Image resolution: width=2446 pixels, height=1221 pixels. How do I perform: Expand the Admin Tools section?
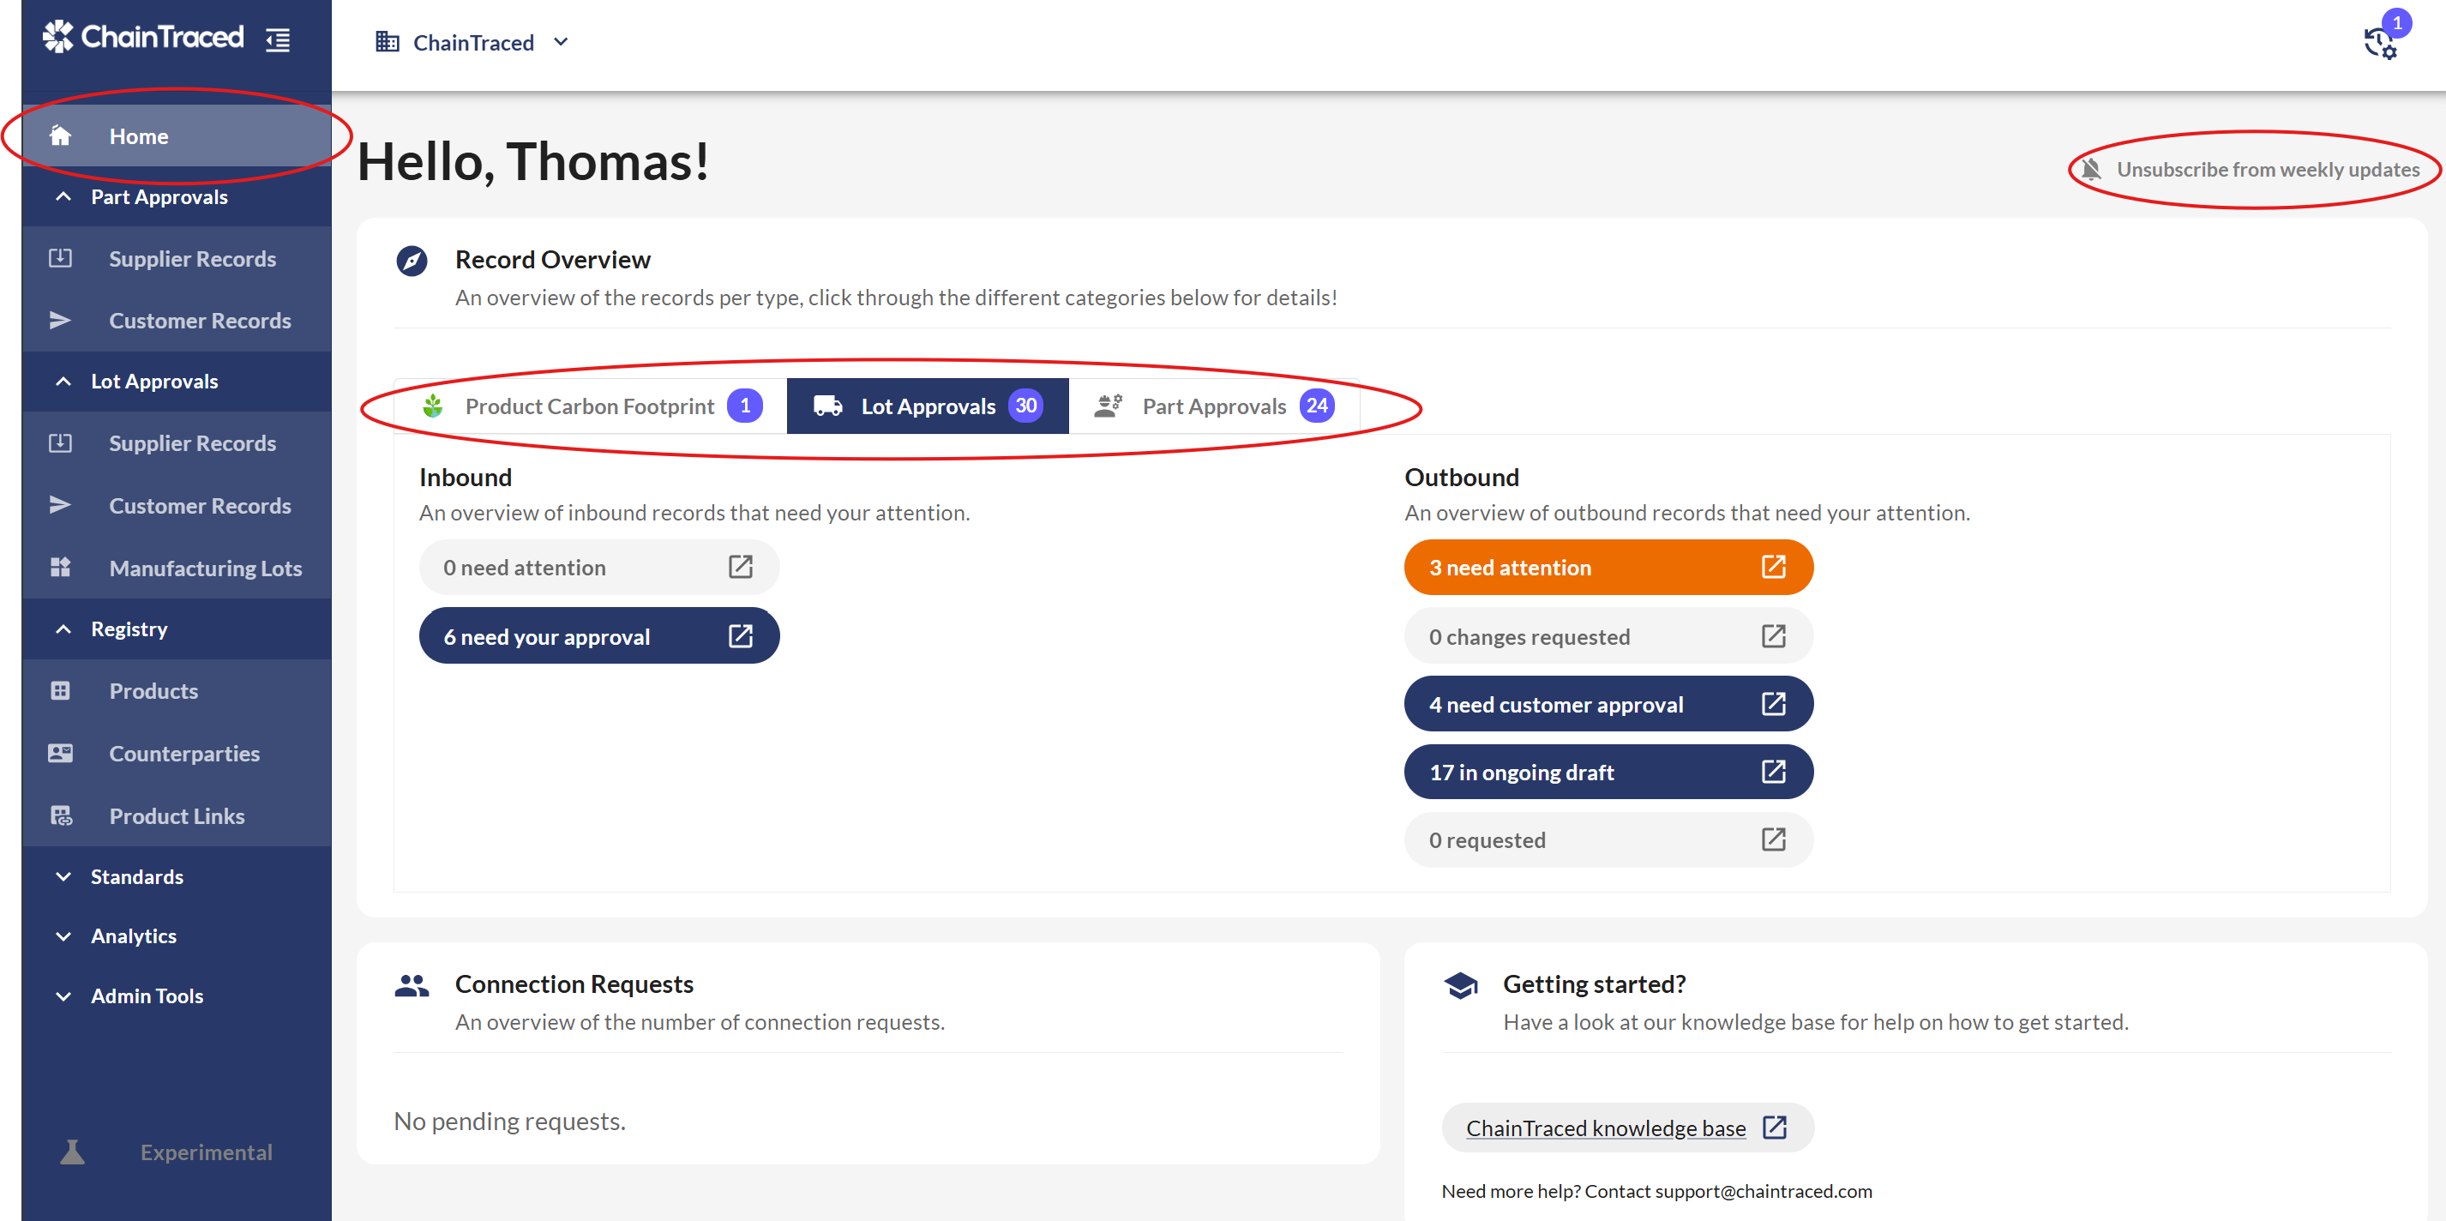63,996
